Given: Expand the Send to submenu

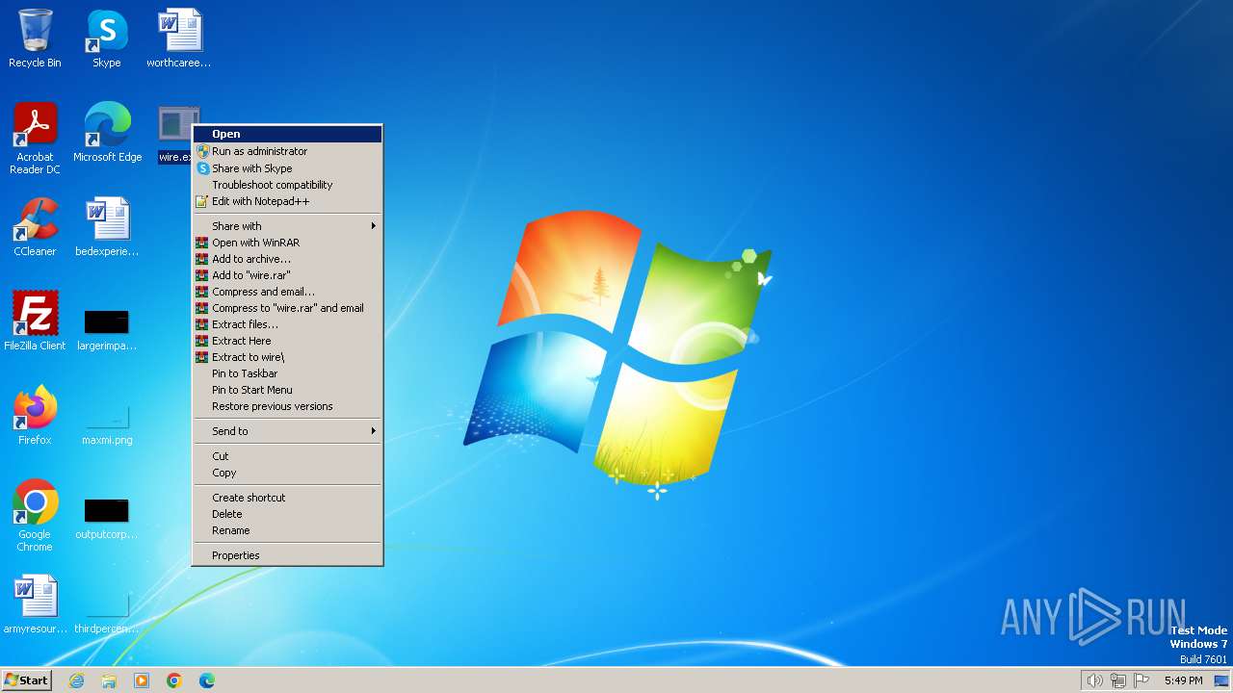Looking at the screenshot, I should point(287,431).
